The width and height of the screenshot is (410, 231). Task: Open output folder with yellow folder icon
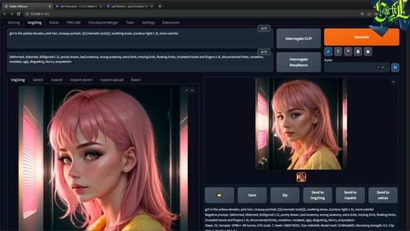click(x=219, y=195)
